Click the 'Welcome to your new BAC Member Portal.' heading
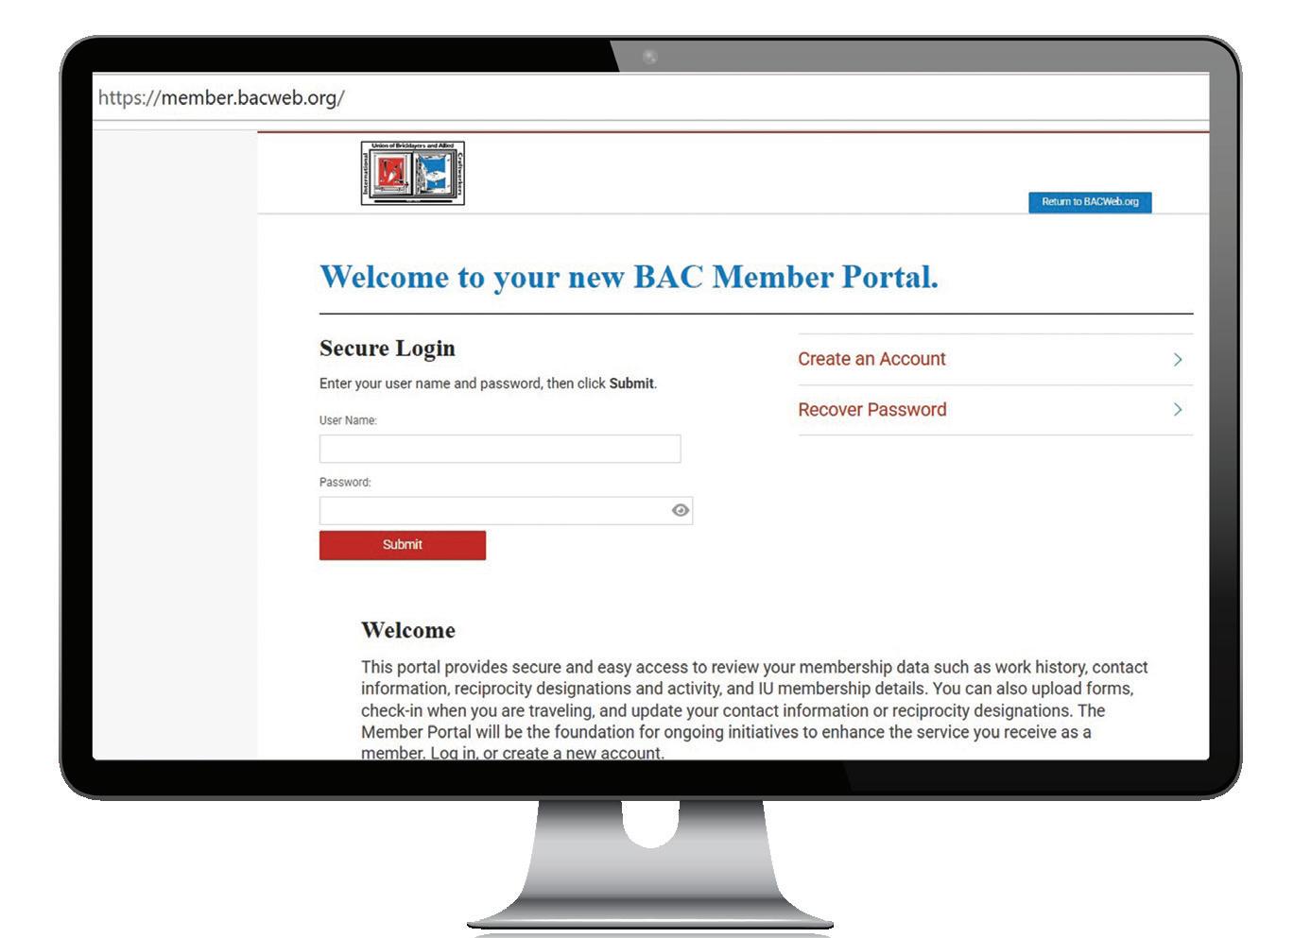Image resolution: width=1294 pixels, height=938 pixels. pyautogui.click(x=630, y=277)
